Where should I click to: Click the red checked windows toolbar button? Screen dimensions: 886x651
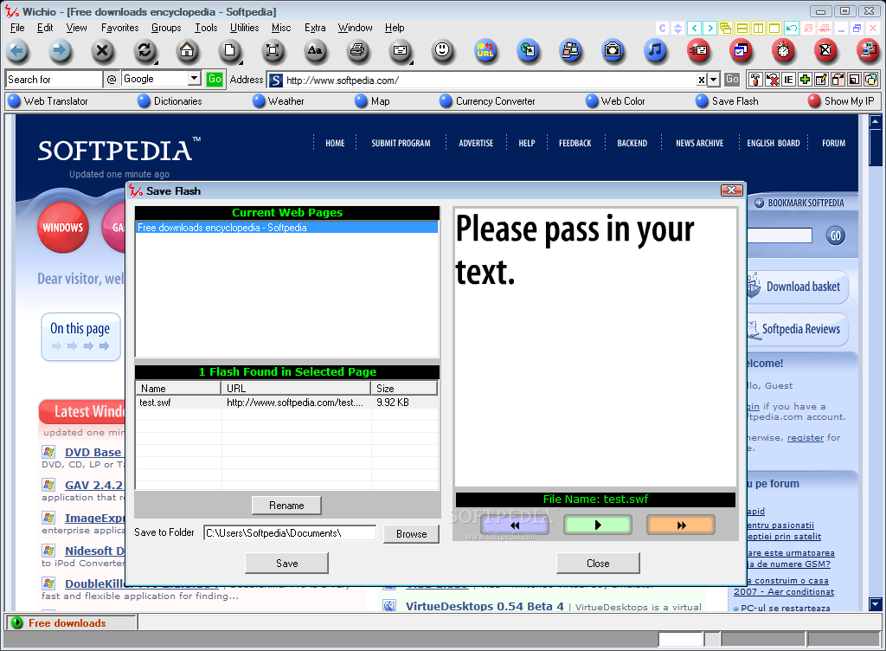[741, 51]
